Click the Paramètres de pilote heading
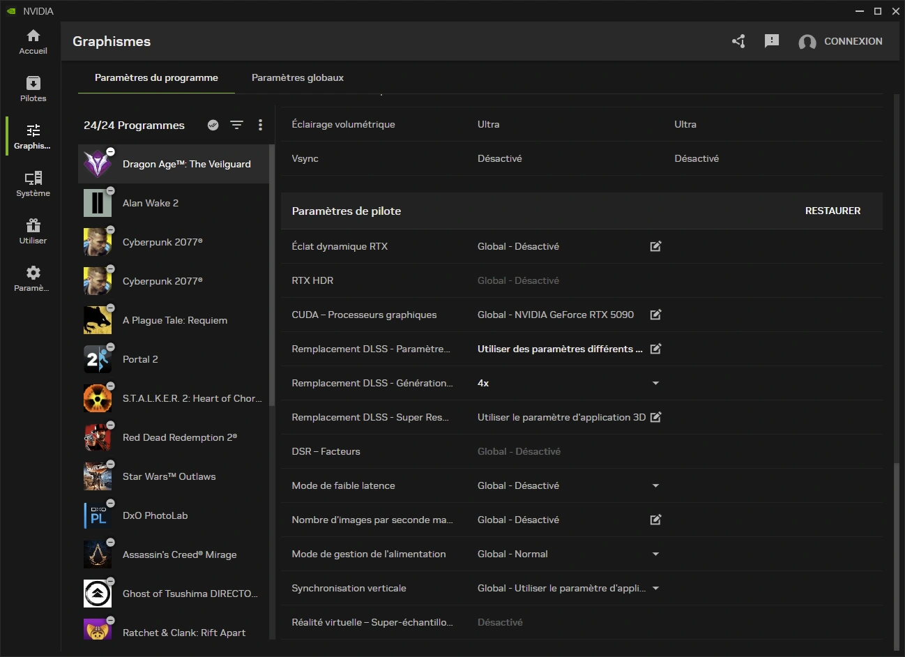The width and height of the screenshot is (905, 657). tap(347, 211)
